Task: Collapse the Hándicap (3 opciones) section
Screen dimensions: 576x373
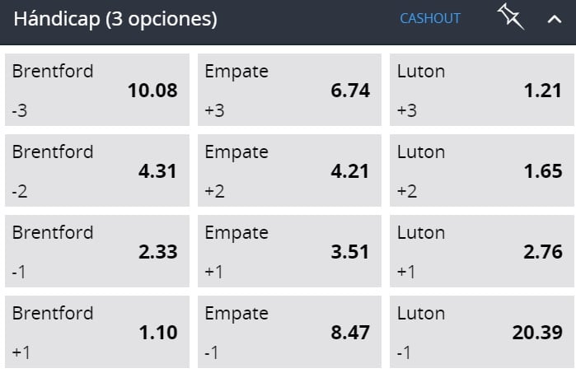Action: (554, 19)
